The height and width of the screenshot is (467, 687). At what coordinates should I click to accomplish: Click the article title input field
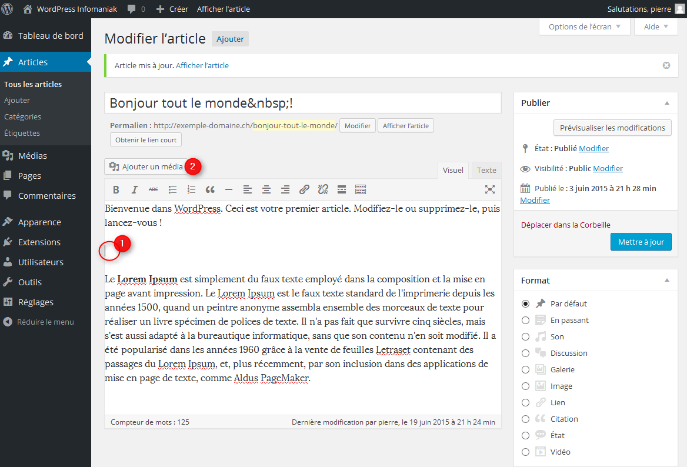[302, 104]
